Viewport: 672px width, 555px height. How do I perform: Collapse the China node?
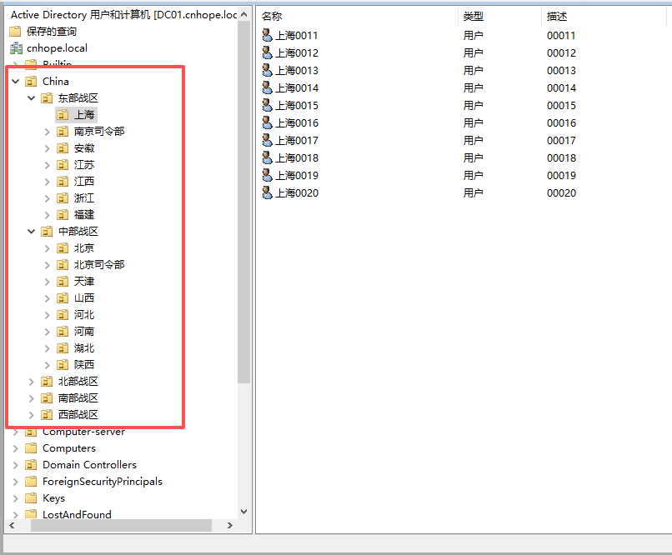coord(16,82)
